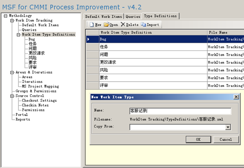Select Queries in the tree
Image resolution: width=244 pixels, height=168 pixels.
29,30
